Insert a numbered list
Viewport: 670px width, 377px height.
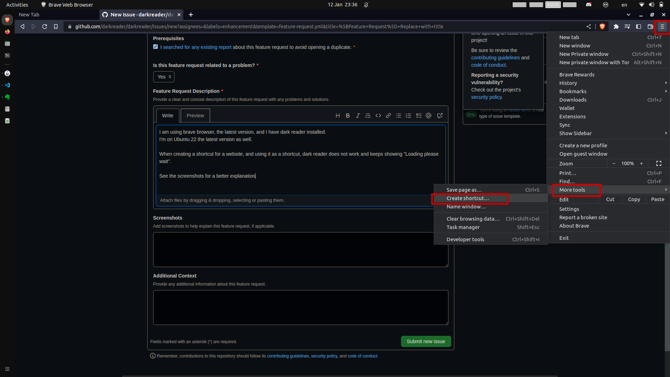(x=408, y=116)
